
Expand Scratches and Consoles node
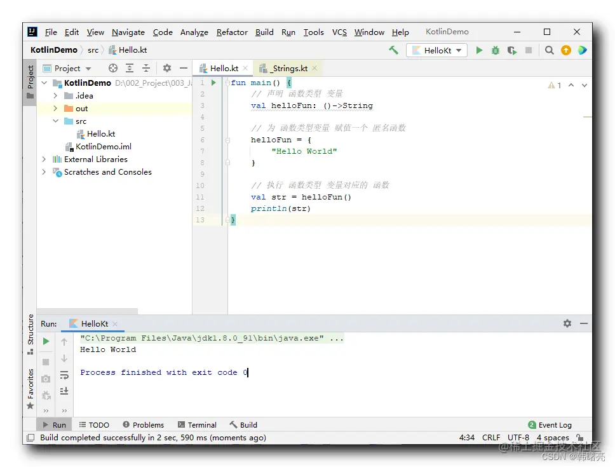coord(44,172)
